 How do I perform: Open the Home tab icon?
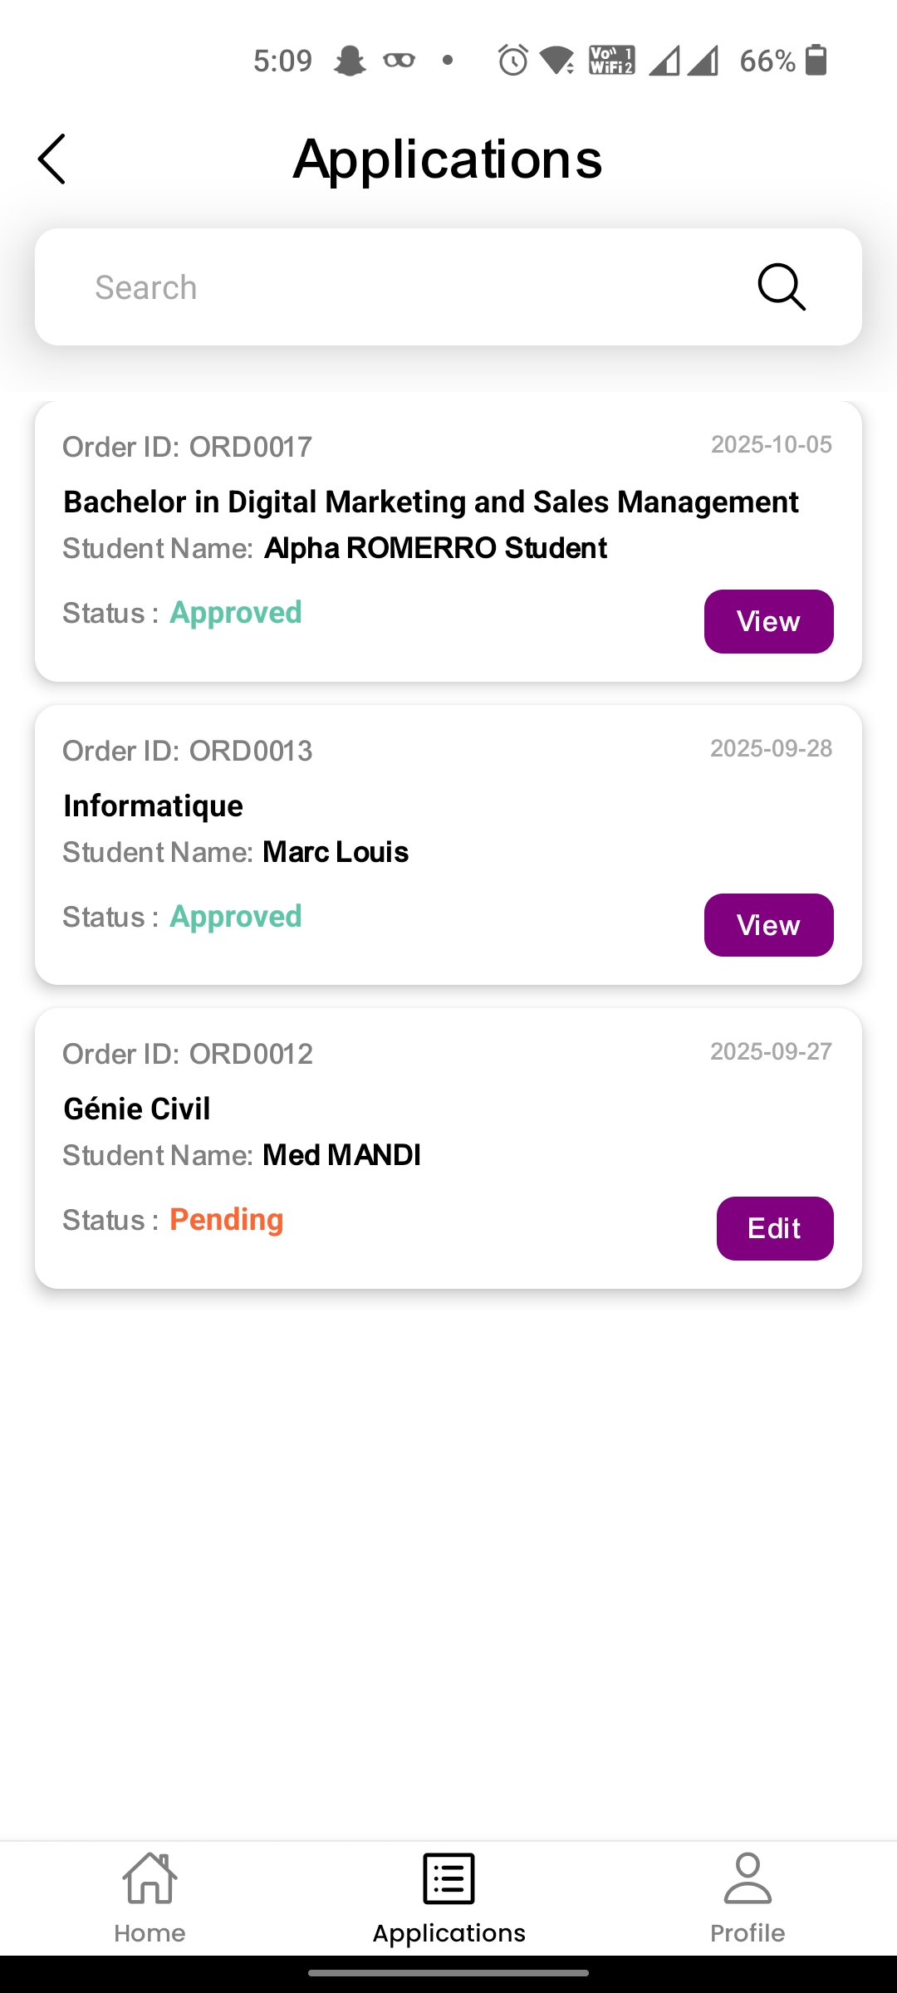tap(149, 1878)
